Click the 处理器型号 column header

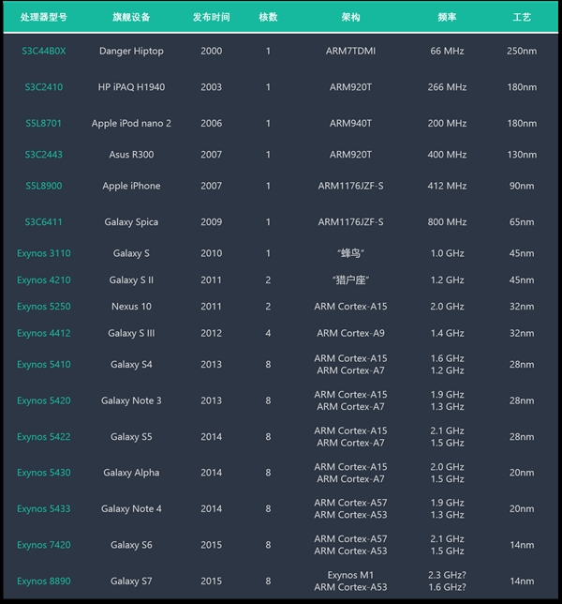44,18
